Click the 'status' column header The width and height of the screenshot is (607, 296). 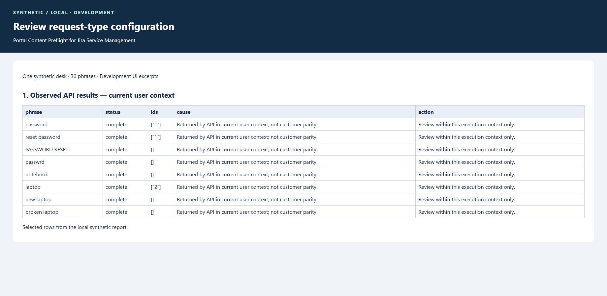[x=125, y=112]
